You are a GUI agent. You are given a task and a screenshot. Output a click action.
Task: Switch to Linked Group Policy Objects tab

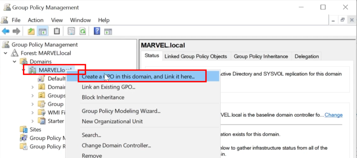point(196,56)
